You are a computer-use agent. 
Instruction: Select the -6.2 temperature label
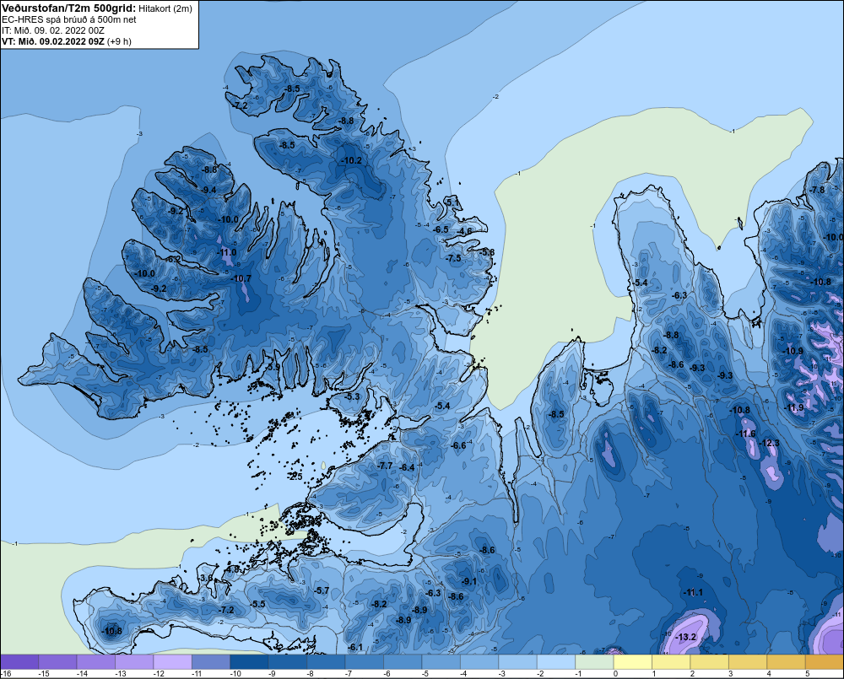[173, 259]
